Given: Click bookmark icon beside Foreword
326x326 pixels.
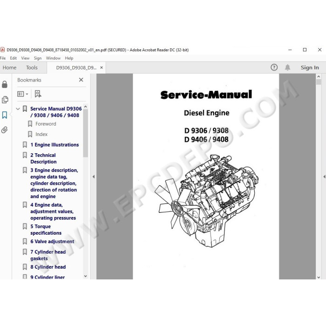Looking at the screenshot, I should [x=30, y=124].
